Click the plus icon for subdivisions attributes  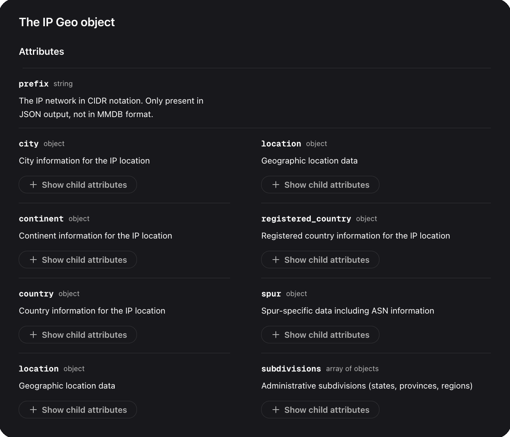[276, 410]
